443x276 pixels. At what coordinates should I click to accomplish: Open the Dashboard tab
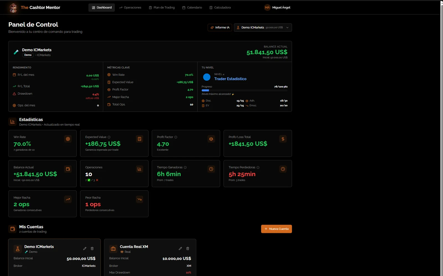pyautogui.click(x=102, y=7)
